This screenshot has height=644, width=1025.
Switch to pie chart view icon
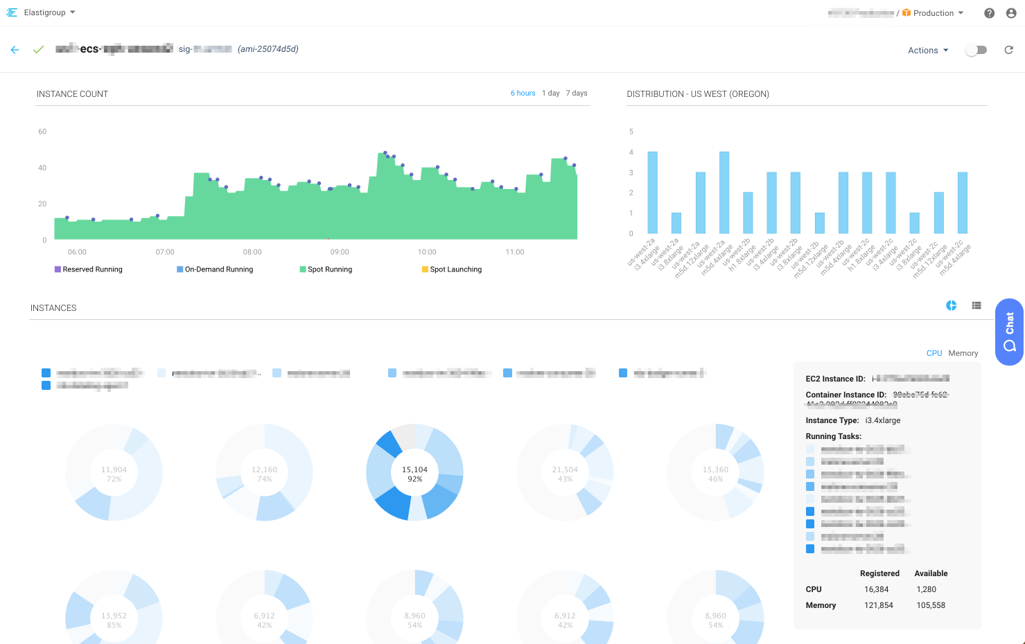(952, 305)
